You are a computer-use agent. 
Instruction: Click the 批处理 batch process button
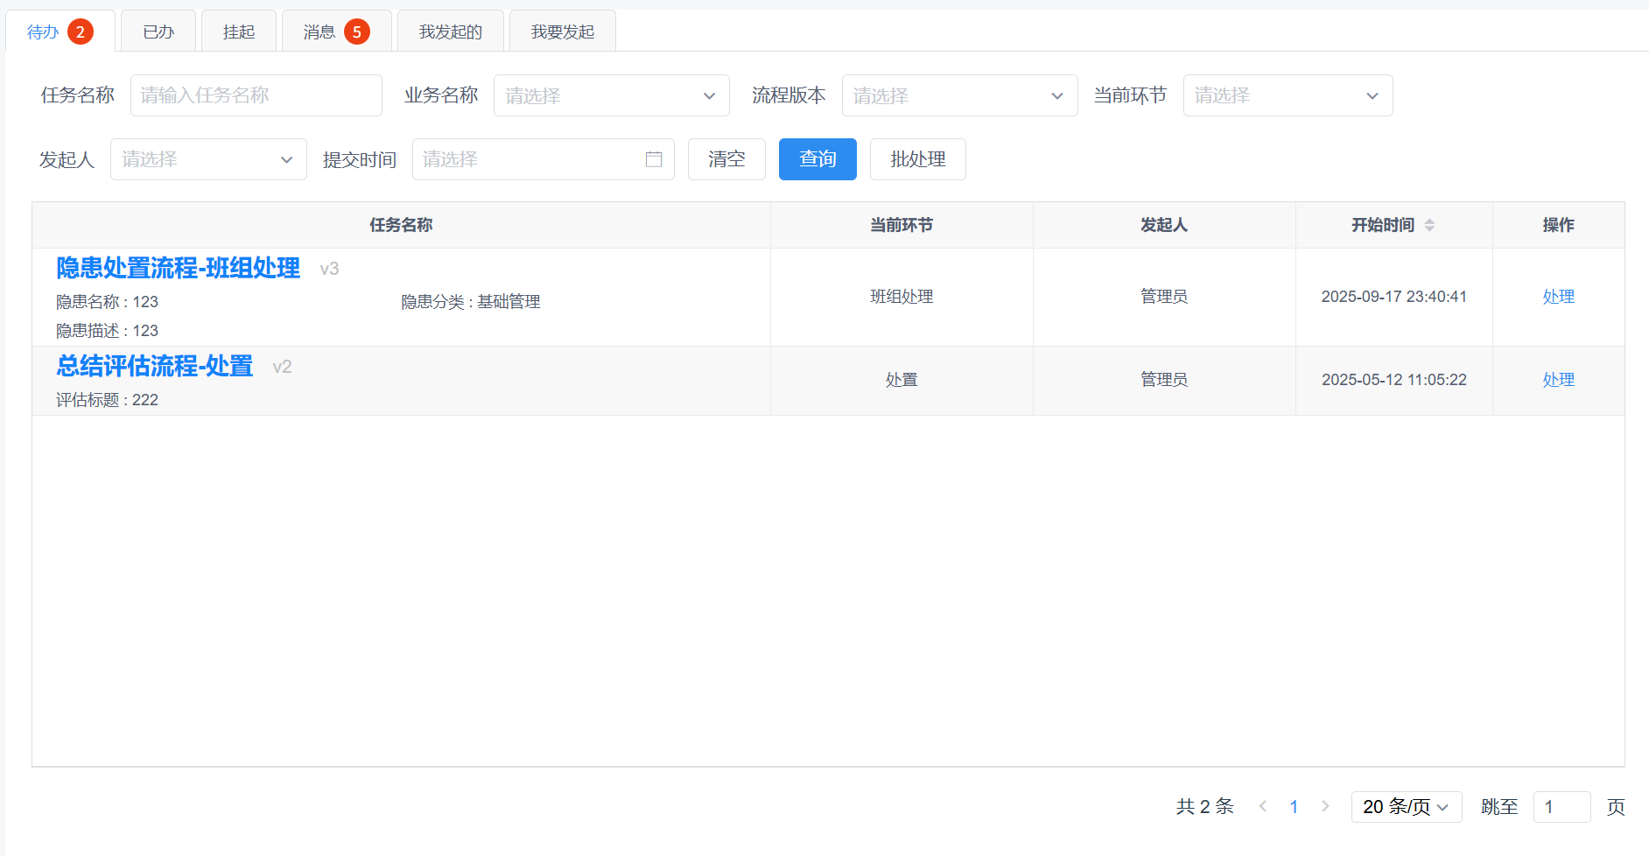pos(917,159)
